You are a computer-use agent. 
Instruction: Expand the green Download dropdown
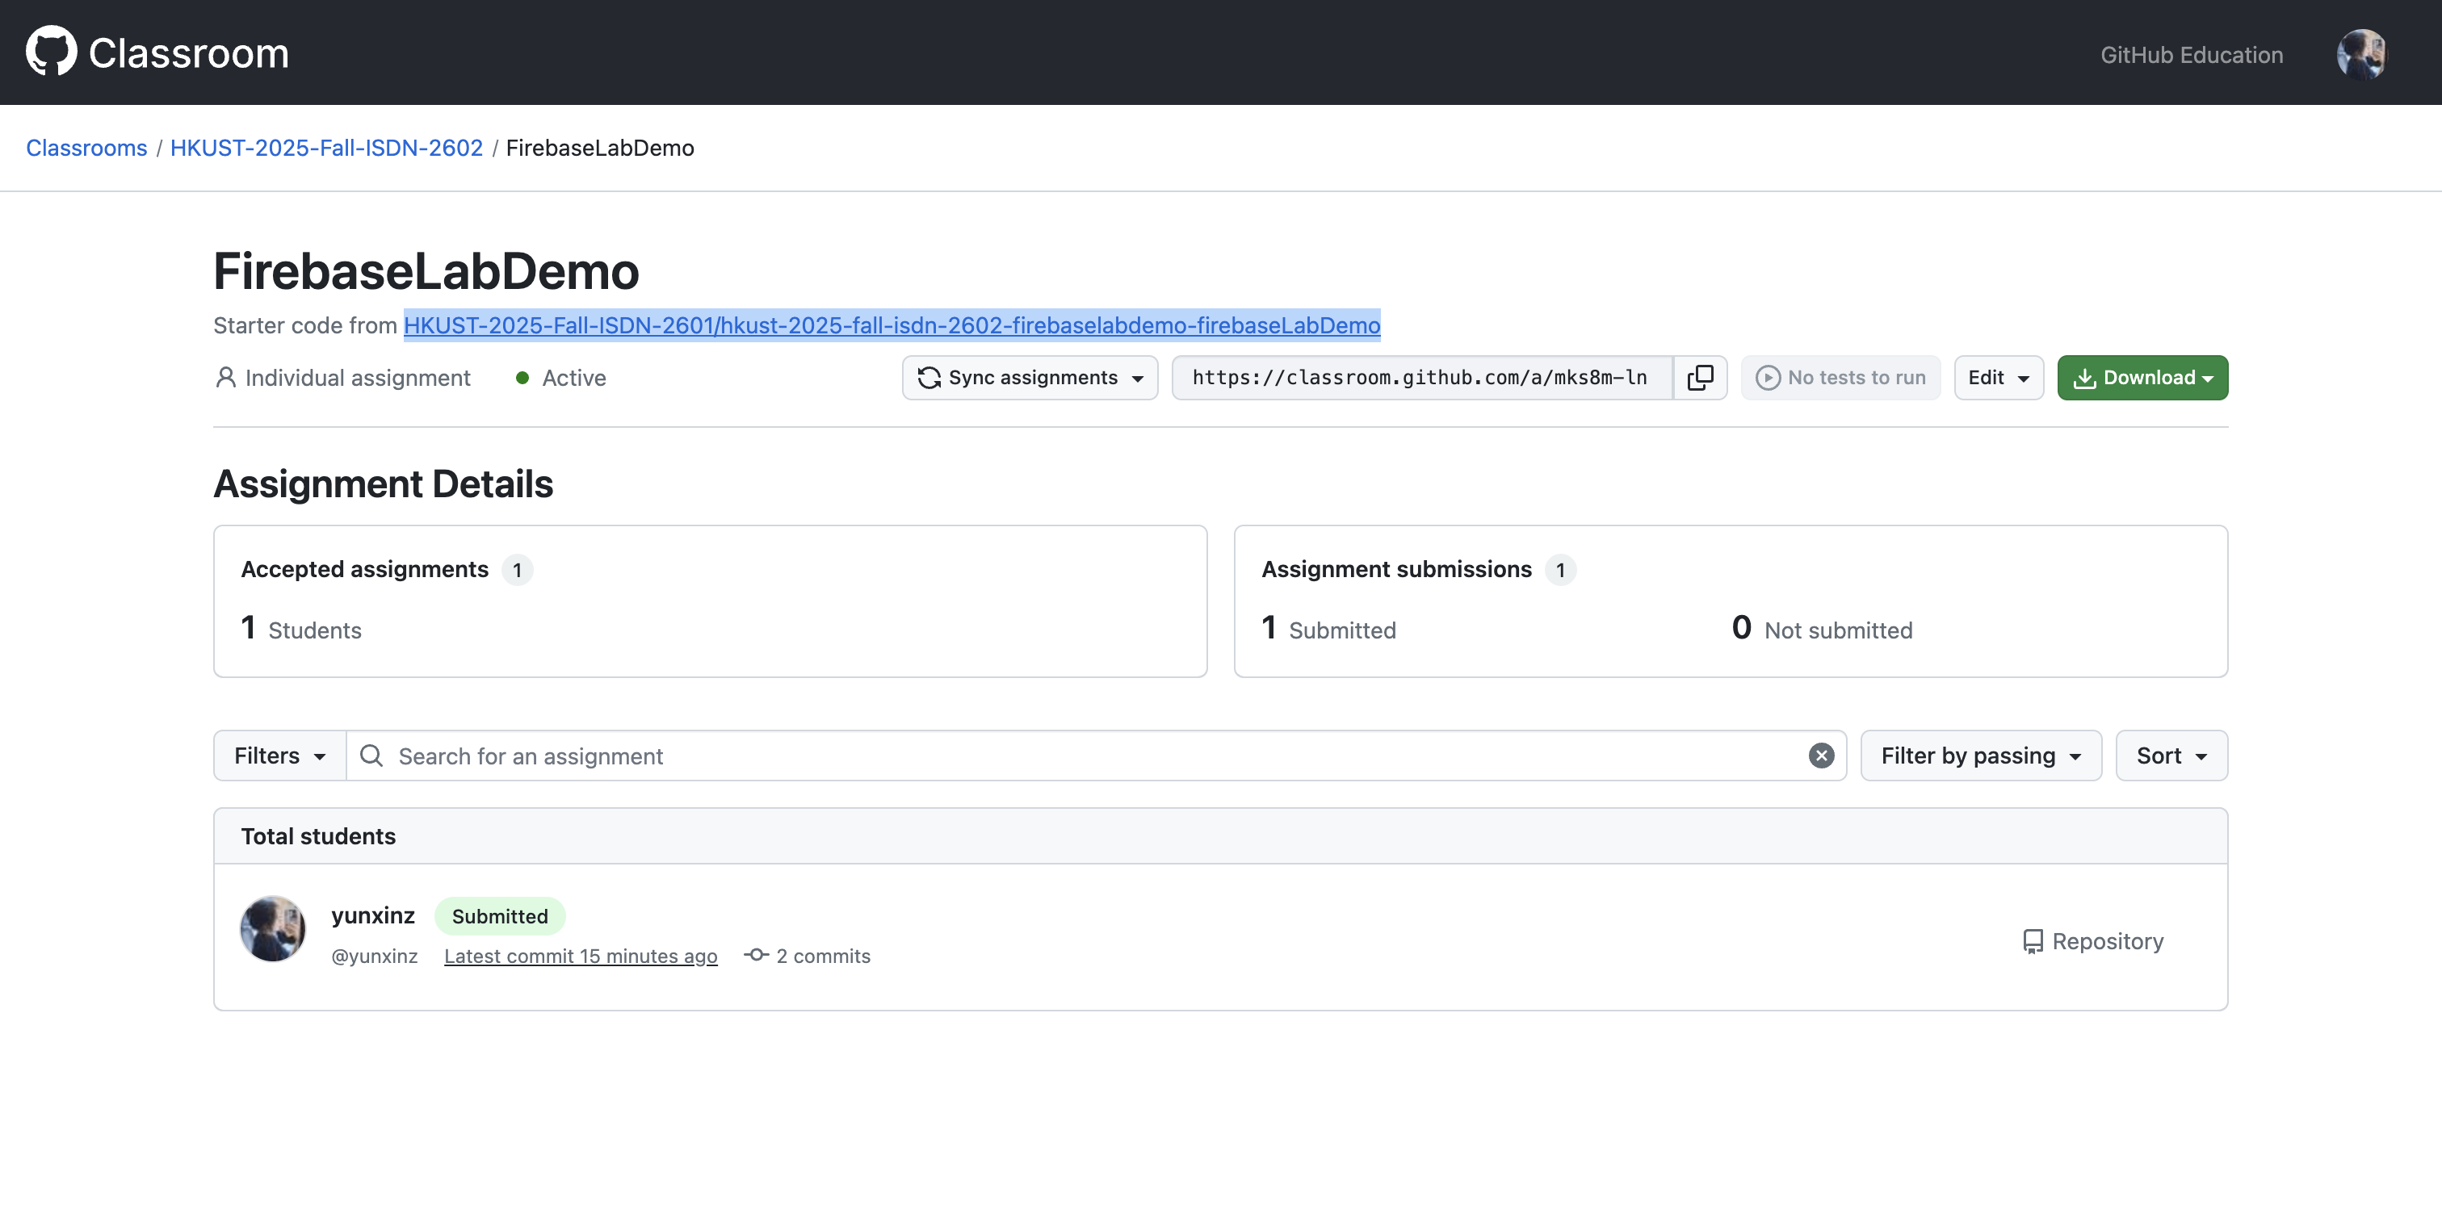(2142, 377)
